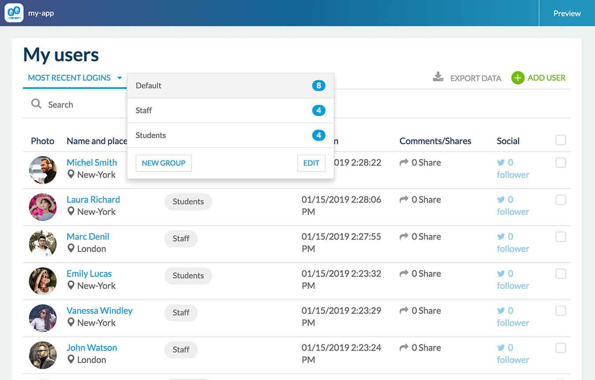The width and height of the screenshot is (595, 380).
Task: Click location pin under Emily Lucas
Action: pyautogui.click(x=71, y=285)
